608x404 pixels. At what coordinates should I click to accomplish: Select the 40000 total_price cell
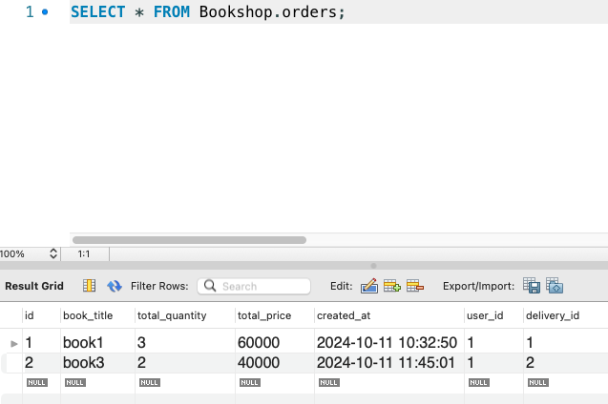coord(275,363)
